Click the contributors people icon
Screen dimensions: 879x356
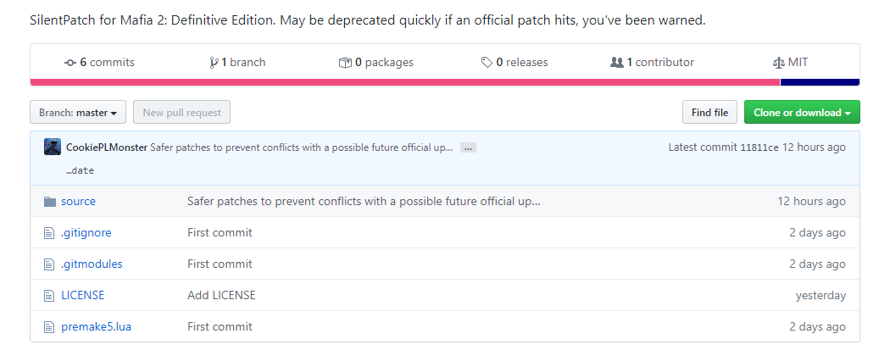point(616,63)
